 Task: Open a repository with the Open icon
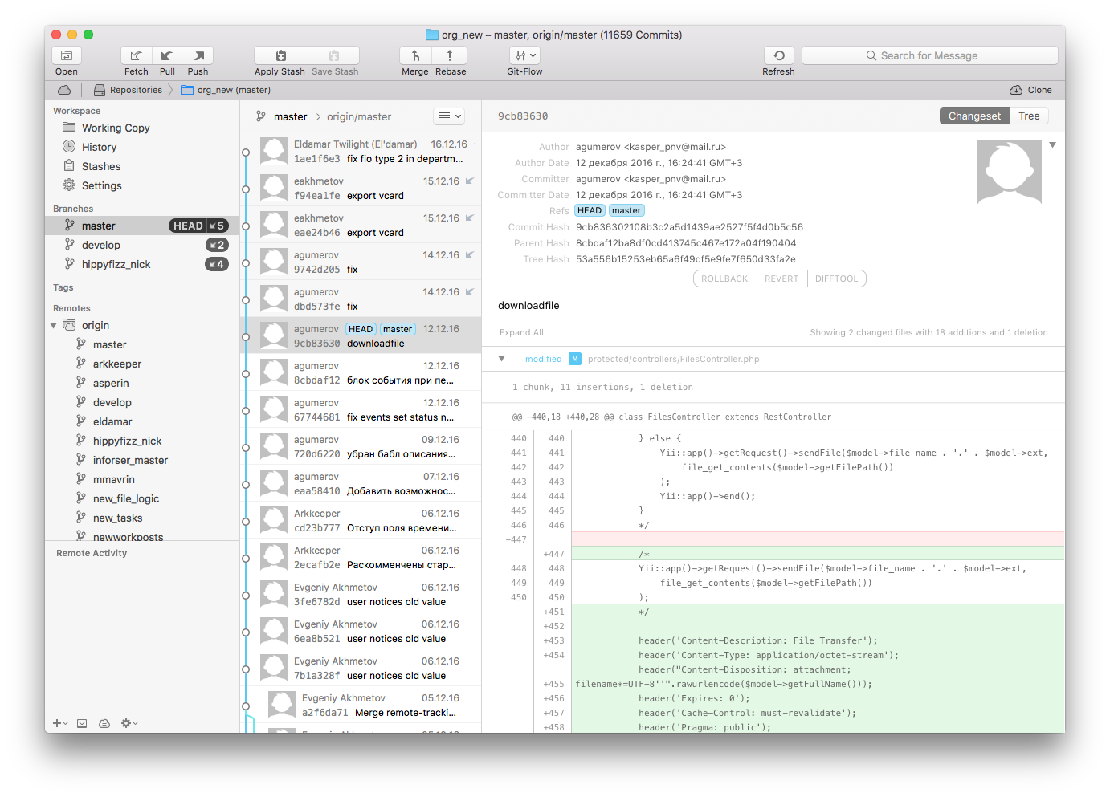[67, 55]
